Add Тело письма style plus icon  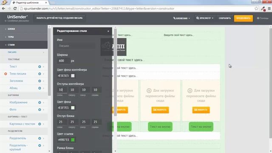point(40,74)
